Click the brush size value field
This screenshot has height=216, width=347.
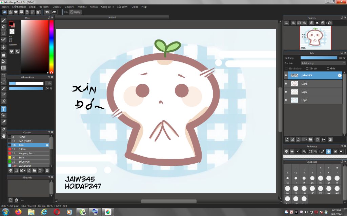tap(48, 83)
